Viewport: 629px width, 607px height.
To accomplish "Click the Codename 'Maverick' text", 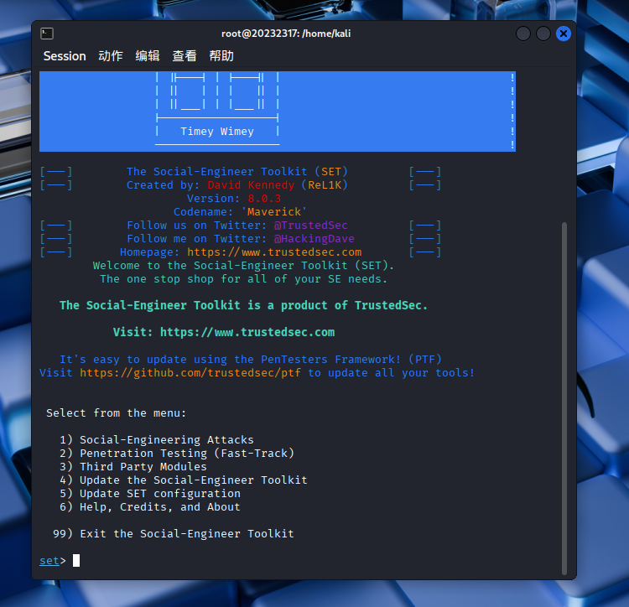I will (x=241, y=211).
